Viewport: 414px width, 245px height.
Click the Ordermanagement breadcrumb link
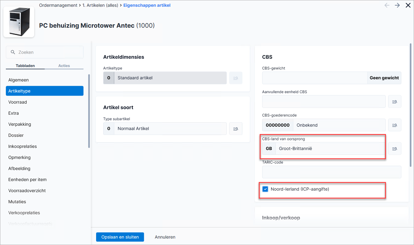click(58, 5)
